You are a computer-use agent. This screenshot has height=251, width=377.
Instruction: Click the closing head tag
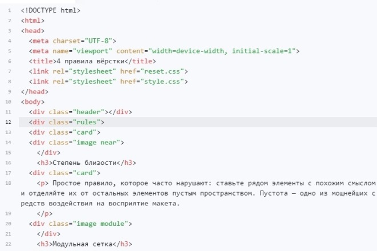(35, 92)
